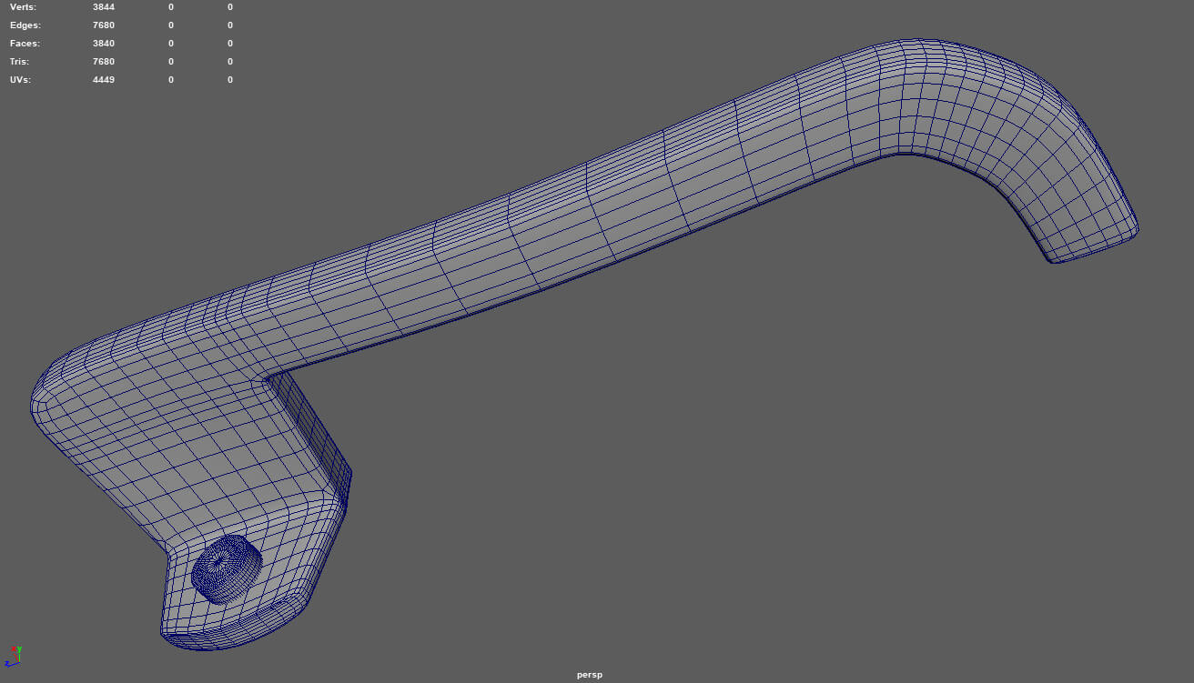The width and height of the screenshot is (1194, 683).
Task: Select the dense cylindrical screw hole mesh
Action: pyautogui.click(x=226, y=569)
